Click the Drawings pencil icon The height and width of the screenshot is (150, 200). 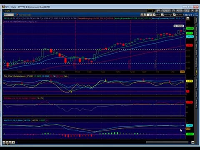pyautogui.click(x=162, y=15)
